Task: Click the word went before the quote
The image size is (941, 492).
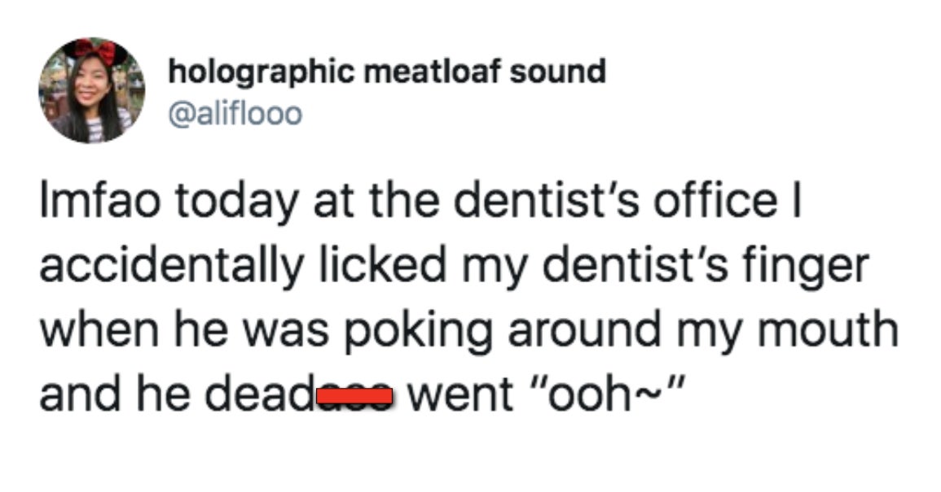Action: pos(460,397)
